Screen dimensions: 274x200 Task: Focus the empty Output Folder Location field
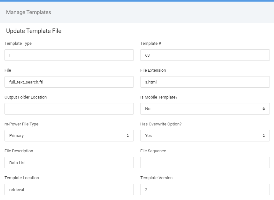[69, 109]
